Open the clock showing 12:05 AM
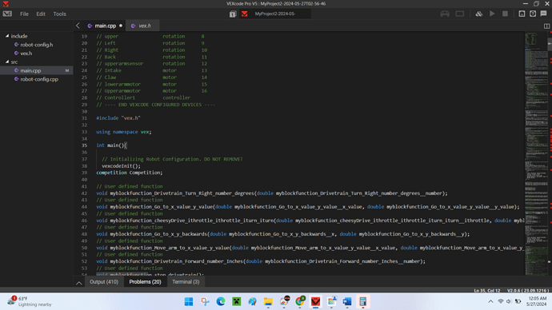 (x=537, y=301)
